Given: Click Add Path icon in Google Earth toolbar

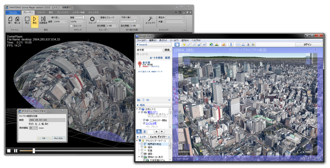Looking at the screenshot, I should 195,44.
